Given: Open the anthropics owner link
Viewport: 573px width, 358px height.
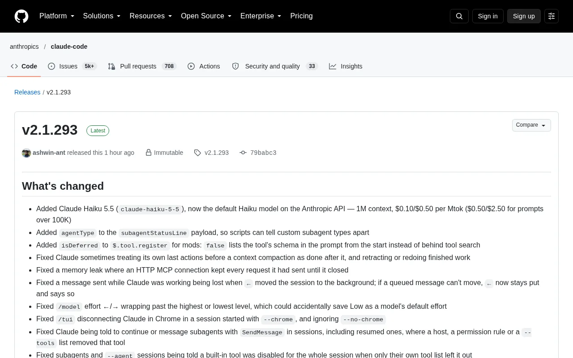Looking at the screenshot, I should [24, 47].
